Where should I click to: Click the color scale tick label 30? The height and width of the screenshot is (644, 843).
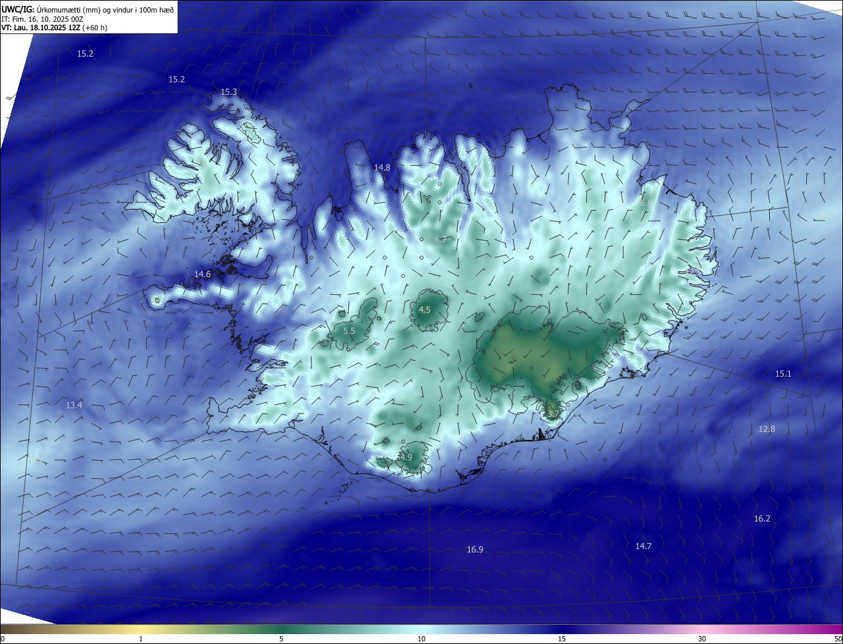coord(702,639)
